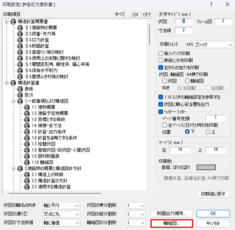The image size is (235, 230).
Task: Open 伏図の寸法数値 dropdown
Action: tap(61, 223)
